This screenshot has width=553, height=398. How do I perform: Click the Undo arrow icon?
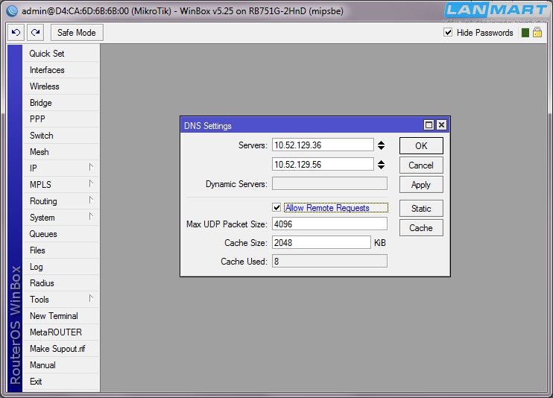16,33
